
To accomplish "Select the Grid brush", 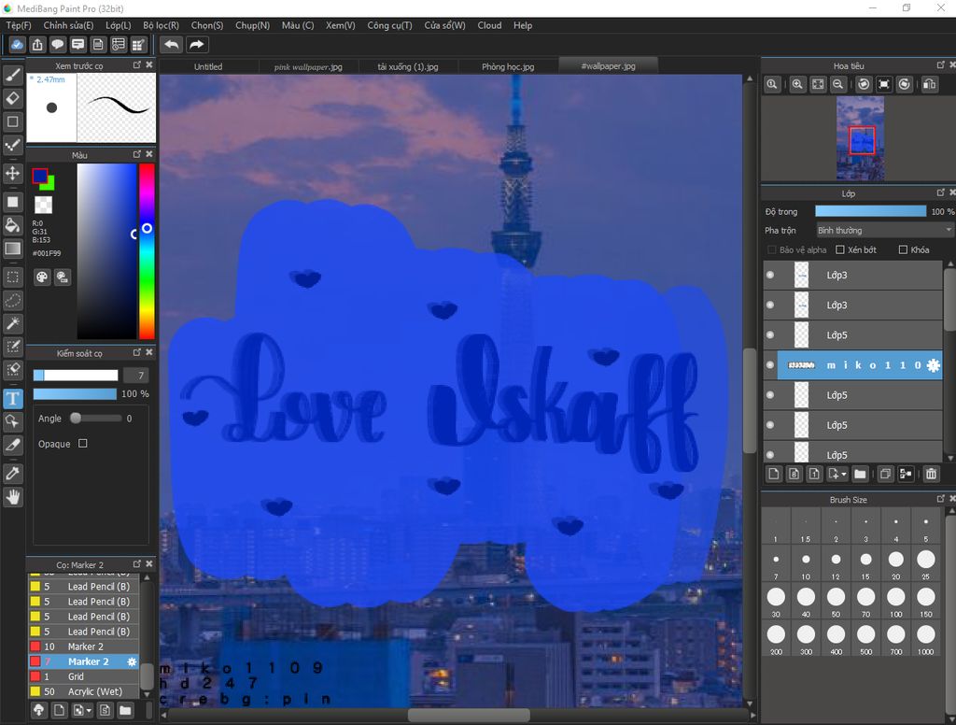I will click(83, 676).
